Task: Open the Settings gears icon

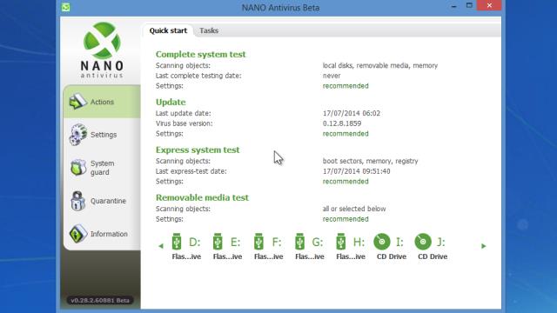Action: point(78,135)
